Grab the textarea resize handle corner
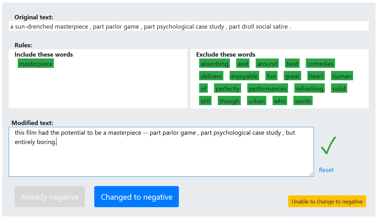Viewport: 378px width, 219px height. [311, 174]
